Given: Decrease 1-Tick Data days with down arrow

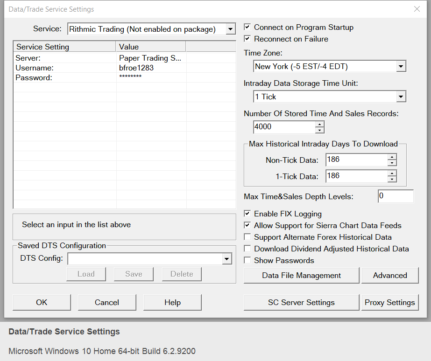Looking at the screenshot, I should click(392, 179).
